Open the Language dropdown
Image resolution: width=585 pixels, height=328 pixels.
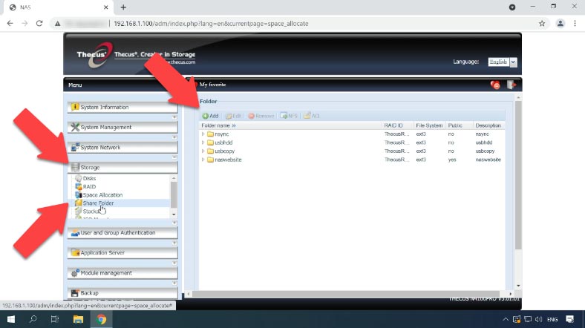point(514,62)
